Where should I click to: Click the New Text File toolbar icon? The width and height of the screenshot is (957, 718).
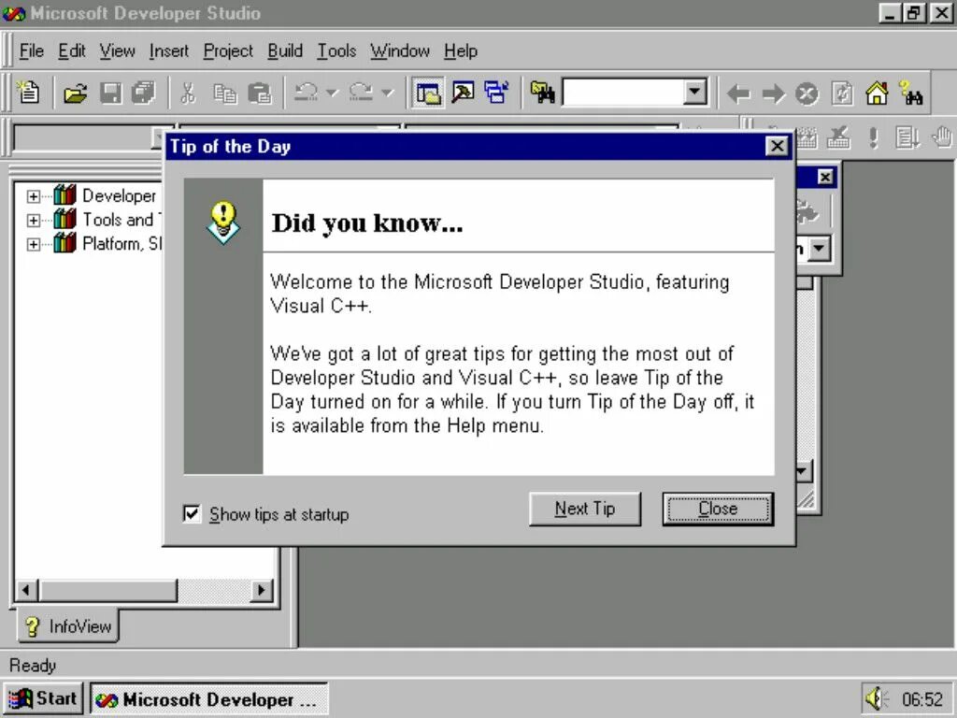coord(28,93)
